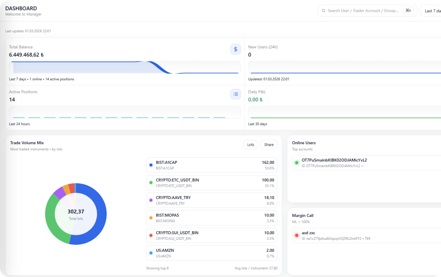Image resolution: width=441 pixels, height=277 pixels.
Task: Switch the chart to Share view
Action: point(269,145)
